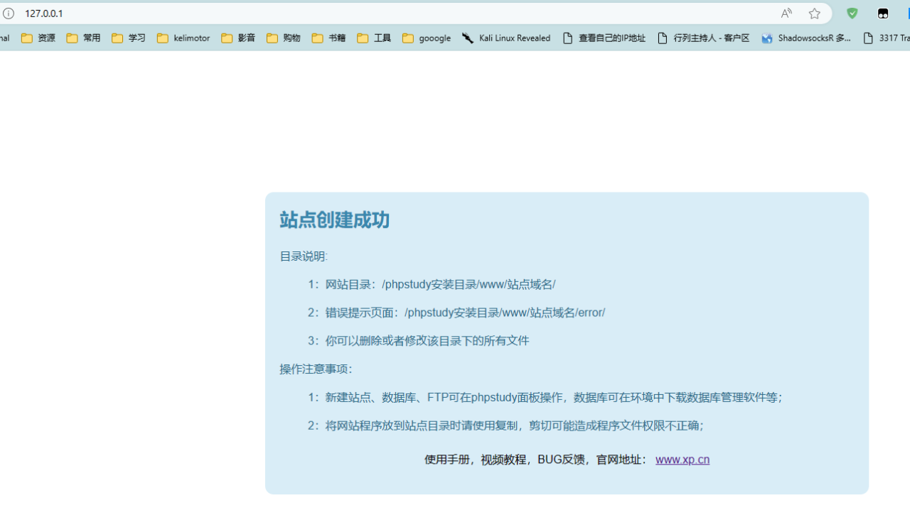The height and width of the screenshot is (510, 910).
Task: Open the 影音 bookmarks folder
Action: coord(237,38)
